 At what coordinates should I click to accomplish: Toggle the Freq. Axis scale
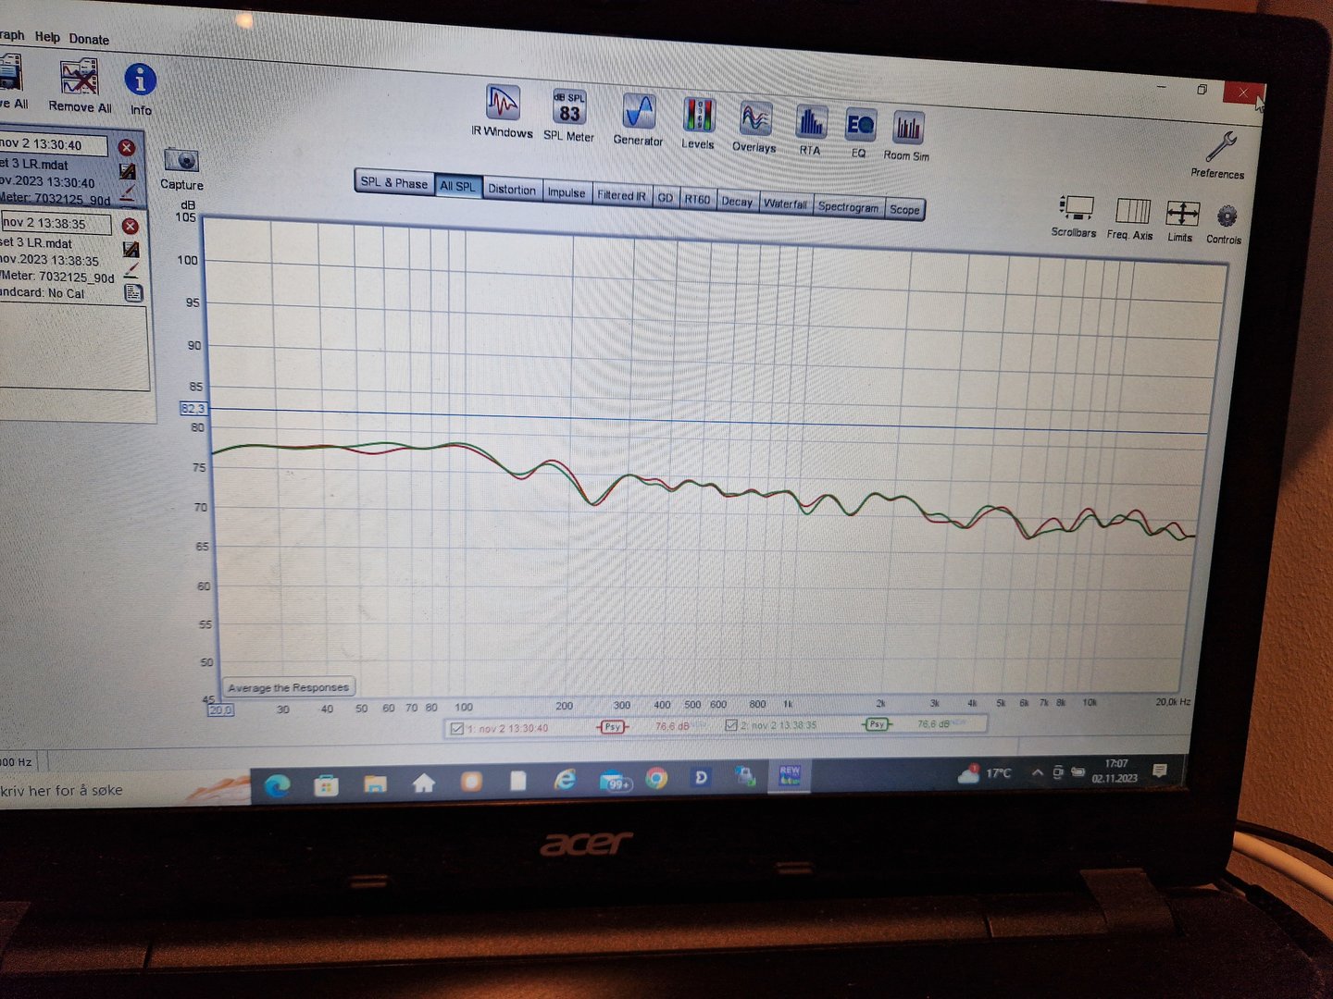coord(1131,219)
